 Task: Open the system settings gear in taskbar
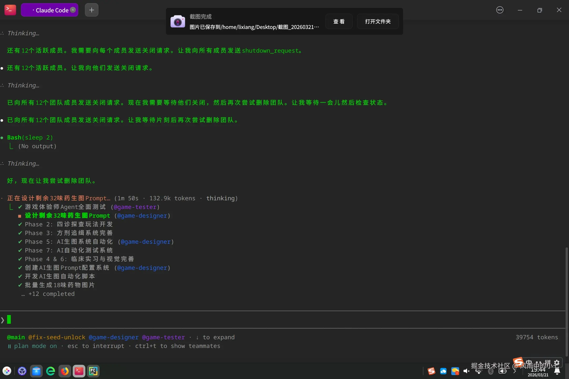tap(22, 371)
